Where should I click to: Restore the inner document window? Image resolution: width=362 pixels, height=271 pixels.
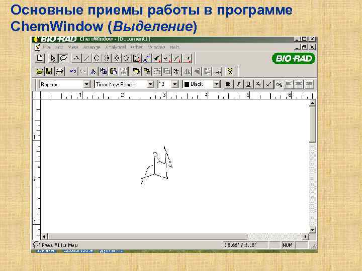tap(304, 47)
